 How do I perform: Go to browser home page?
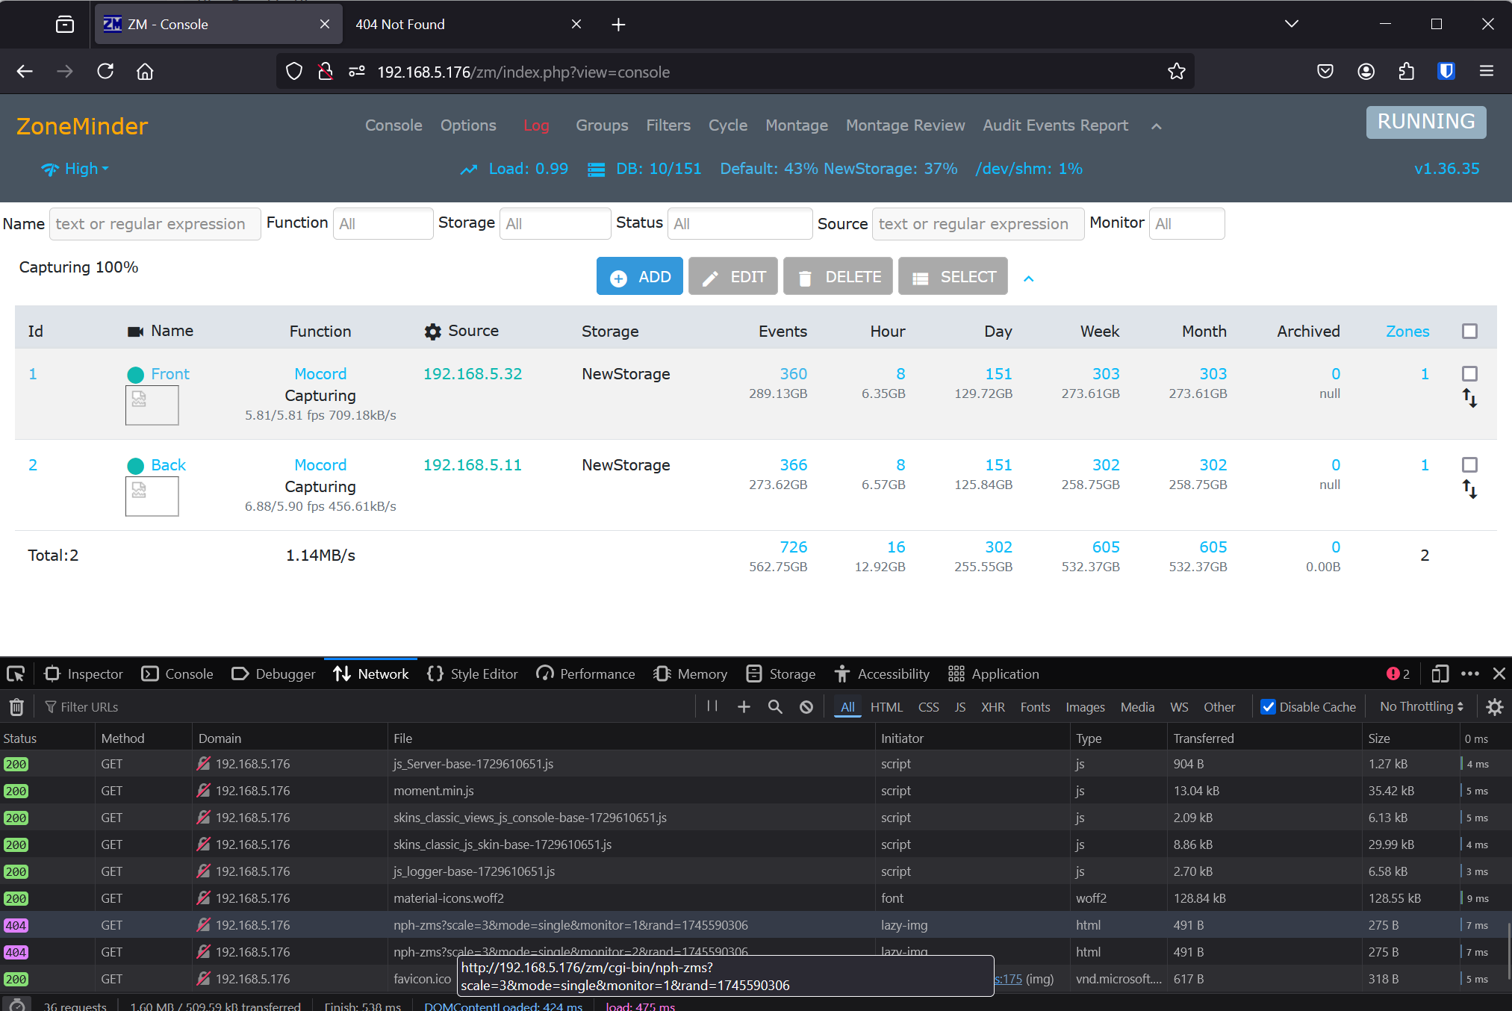(145, 72)
